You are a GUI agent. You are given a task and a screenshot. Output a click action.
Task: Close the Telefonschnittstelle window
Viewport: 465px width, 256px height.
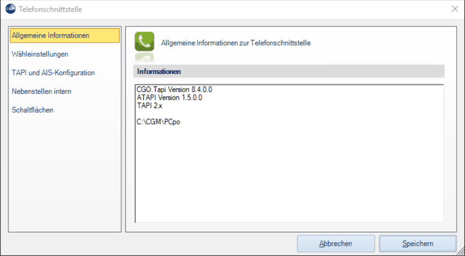(455, 9)
